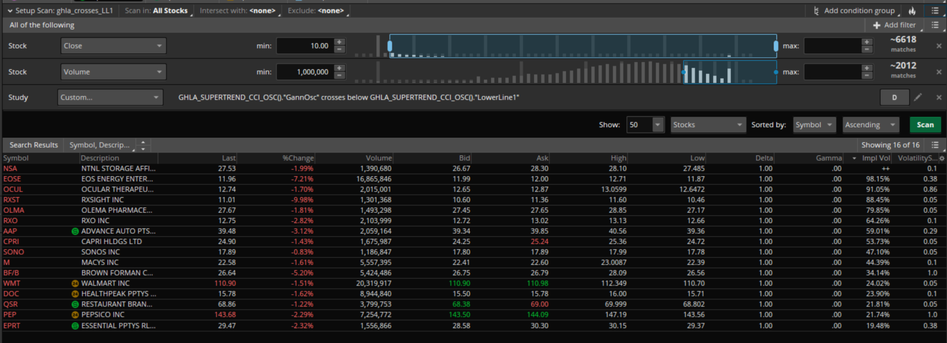Collapse the Setup Scan section chevron
947x343 pixels.
[x=9, y=10]
